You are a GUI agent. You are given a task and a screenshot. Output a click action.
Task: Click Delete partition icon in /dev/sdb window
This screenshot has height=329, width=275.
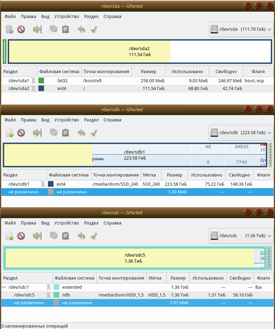pos(21,133)
